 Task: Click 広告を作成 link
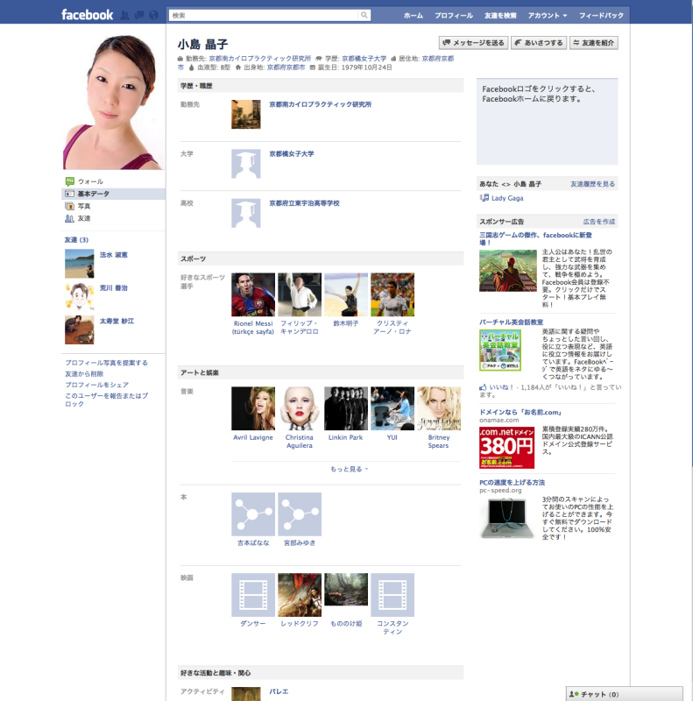coord(599,222)
